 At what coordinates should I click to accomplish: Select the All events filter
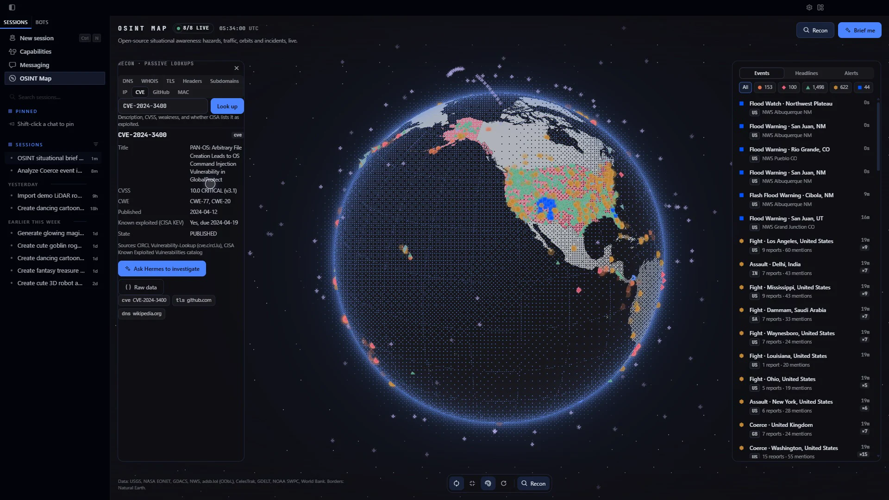pos(745,87)
